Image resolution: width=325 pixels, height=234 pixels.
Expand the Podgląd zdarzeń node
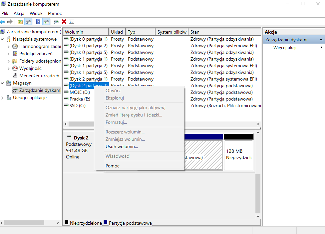pos(9,54)
